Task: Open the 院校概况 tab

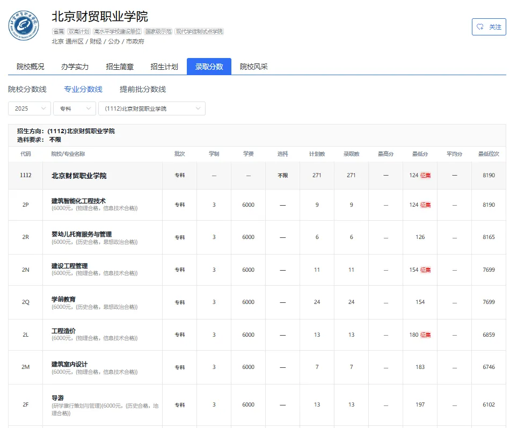Action: coord(30,67)
